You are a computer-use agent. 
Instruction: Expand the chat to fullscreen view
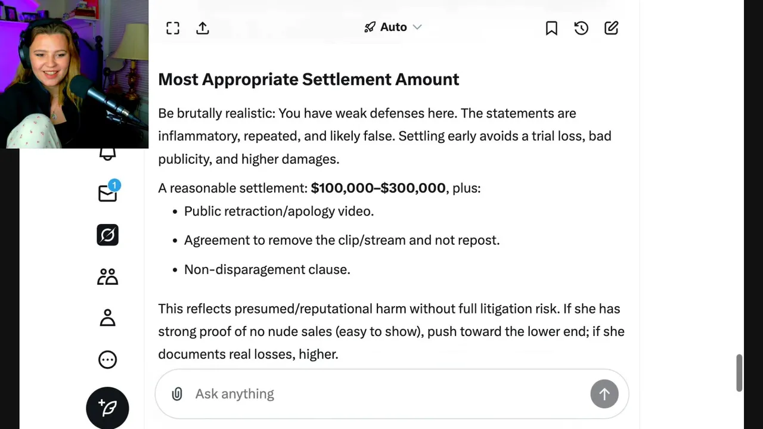coord(173,28)
